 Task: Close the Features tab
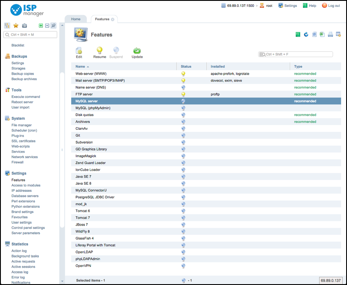(x=113, y=19)
